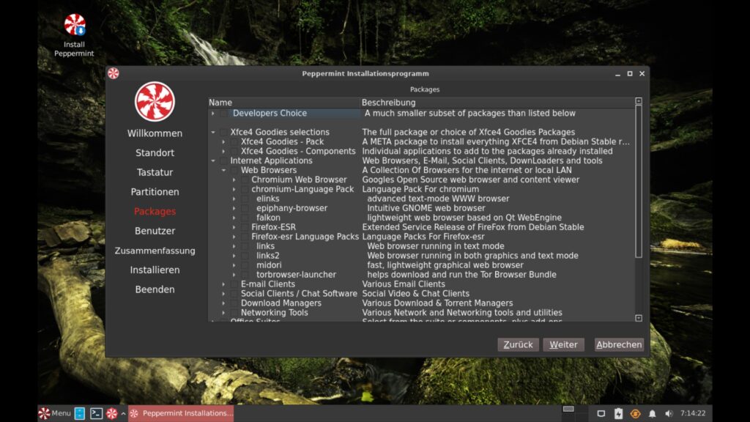
Task: Expand the elinks row arrow
Action: (234, 199)
